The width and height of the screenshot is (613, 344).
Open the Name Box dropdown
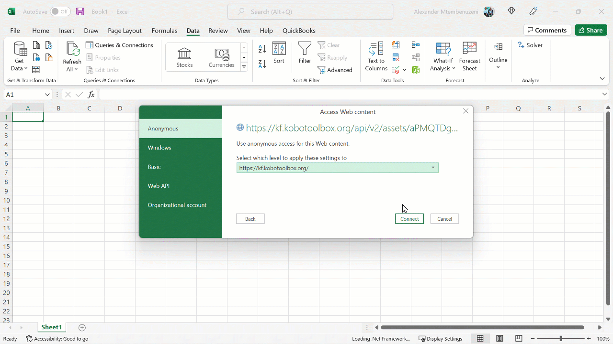[47, 95]
